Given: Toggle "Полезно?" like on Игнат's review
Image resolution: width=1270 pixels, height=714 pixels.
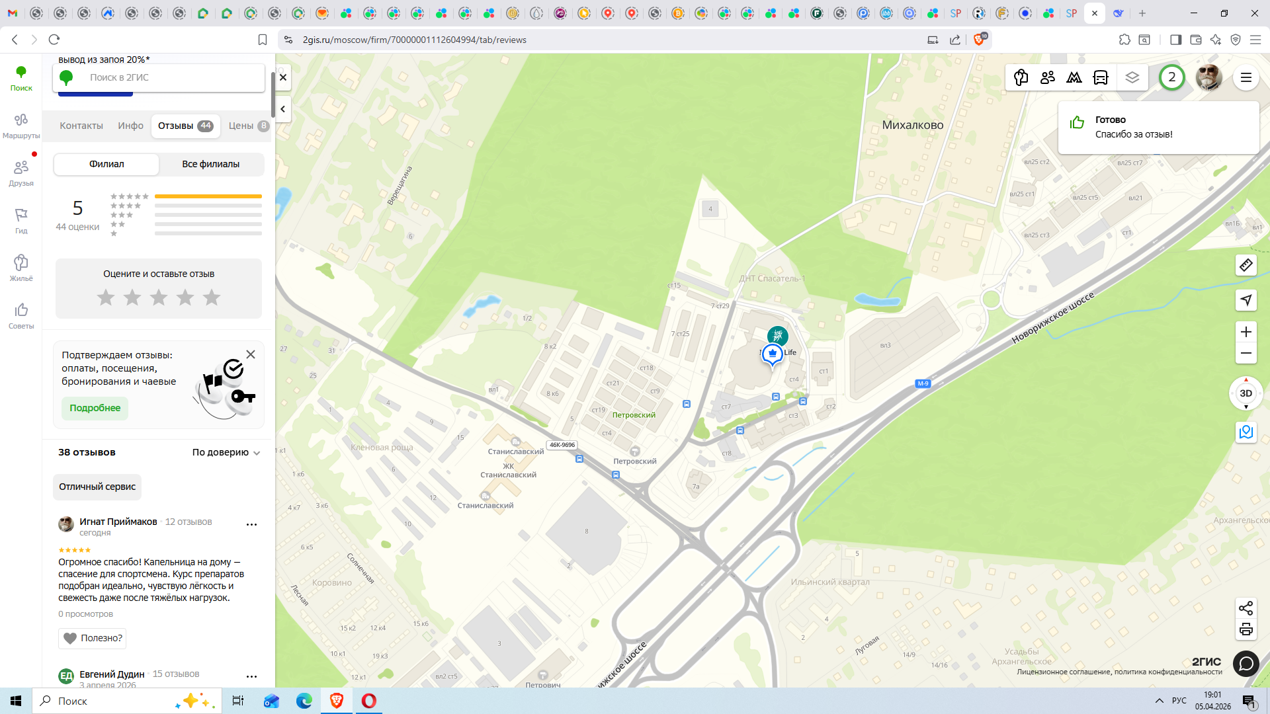Looking at the screenshot, I should (93, 638).
